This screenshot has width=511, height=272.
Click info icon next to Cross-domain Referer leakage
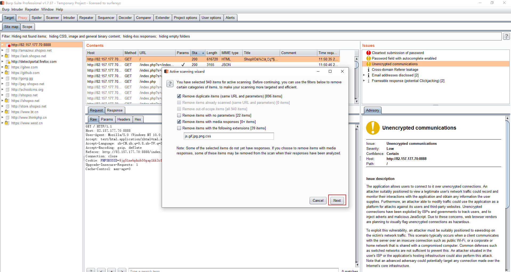(x=368, y=69)
